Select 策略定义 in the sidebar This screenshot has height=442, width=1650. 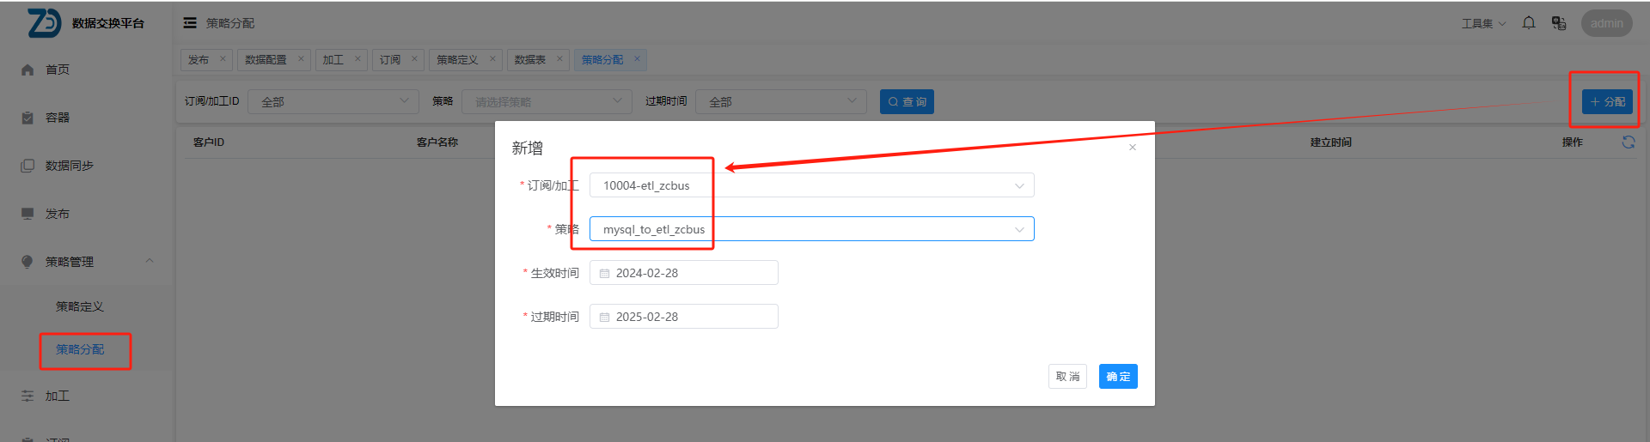pos(80,306)
